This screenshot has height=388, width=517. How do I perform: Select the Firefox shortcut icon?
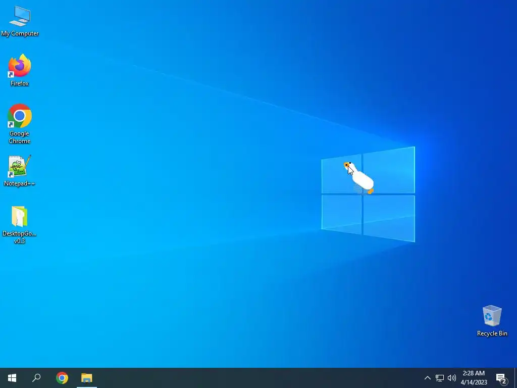[x=20, y=70]
